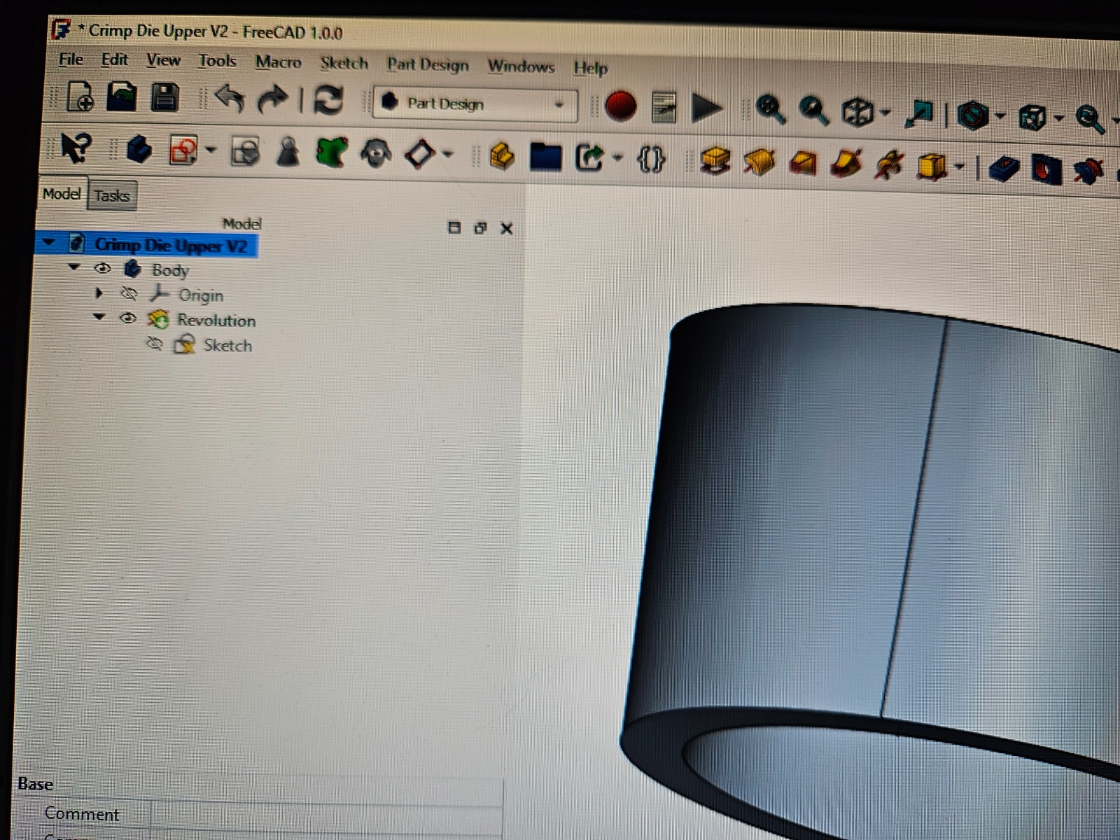Select Crimp Die Upper V2 document item

[x=170, y=246]
